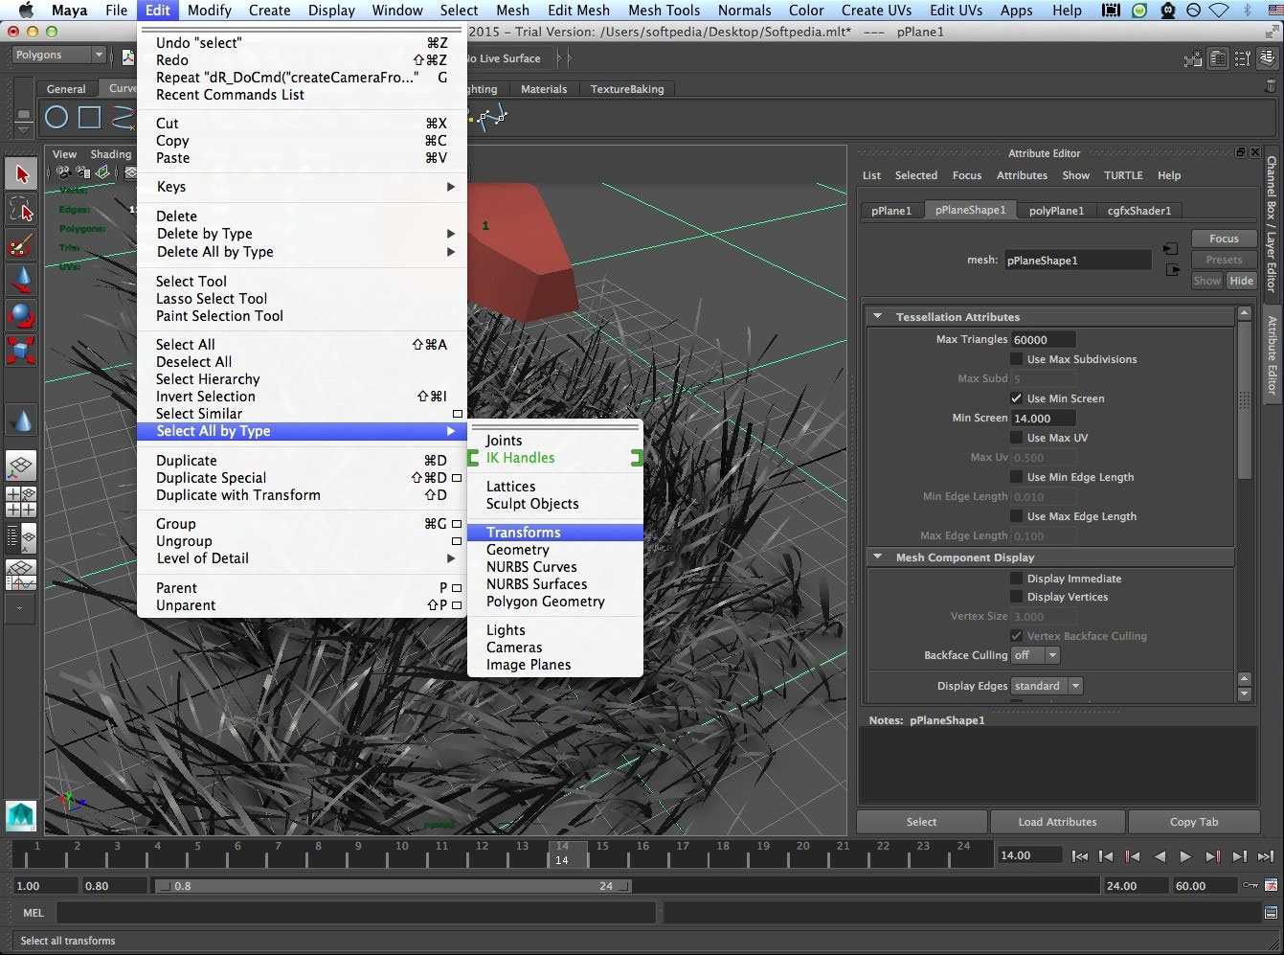
Task: Open the Attribute Editor toggle icon
Action: [1218, 58]
